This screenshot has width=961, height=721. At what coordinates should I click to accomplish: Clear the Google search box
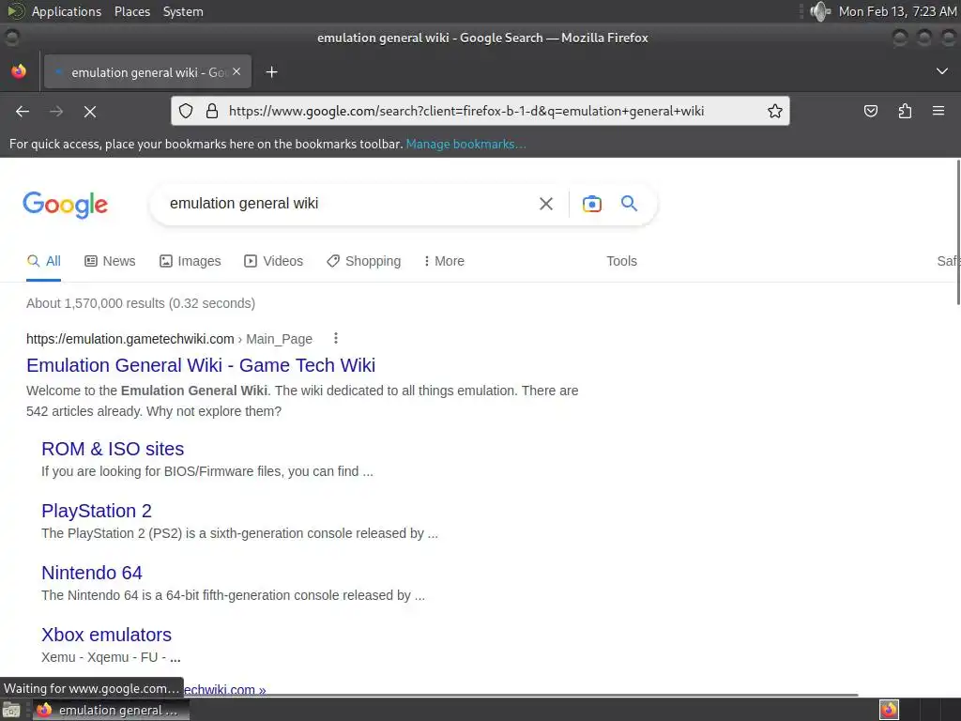546,204
